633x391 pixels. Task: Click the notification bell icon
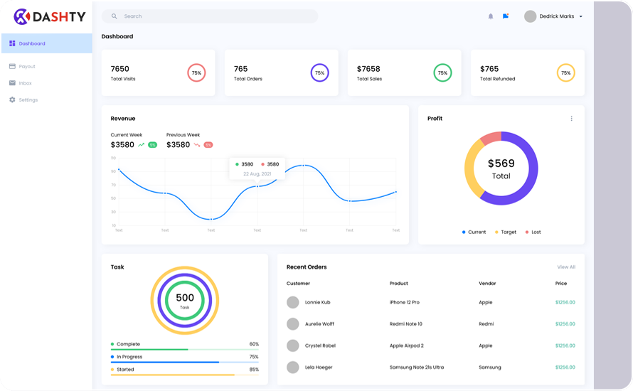coord(490,16)
